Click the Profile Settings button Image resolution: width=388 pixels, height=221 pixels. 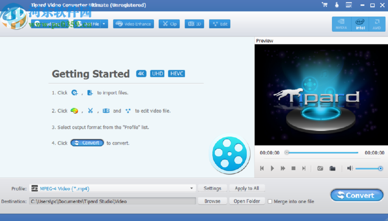click(212, 188)
